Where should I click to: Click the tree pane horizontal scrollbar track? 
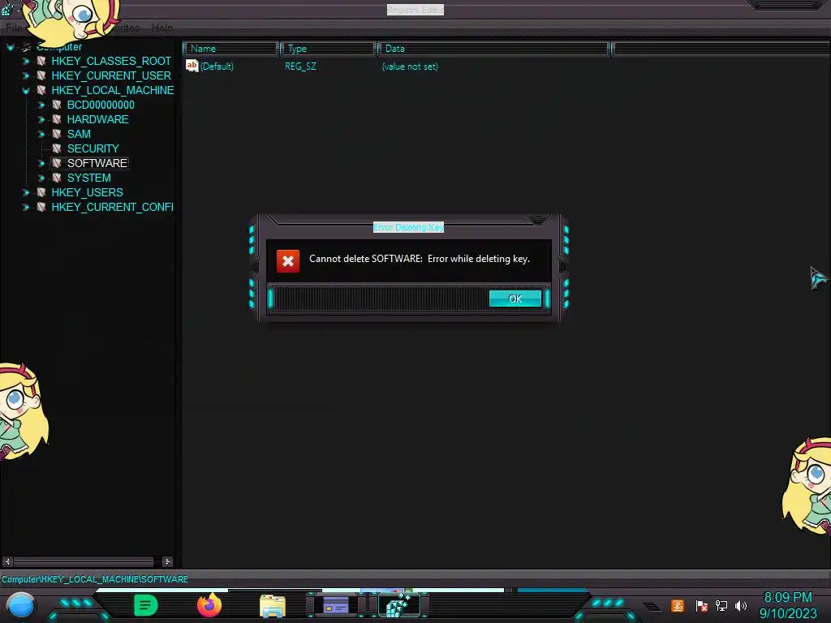point(84,561)
